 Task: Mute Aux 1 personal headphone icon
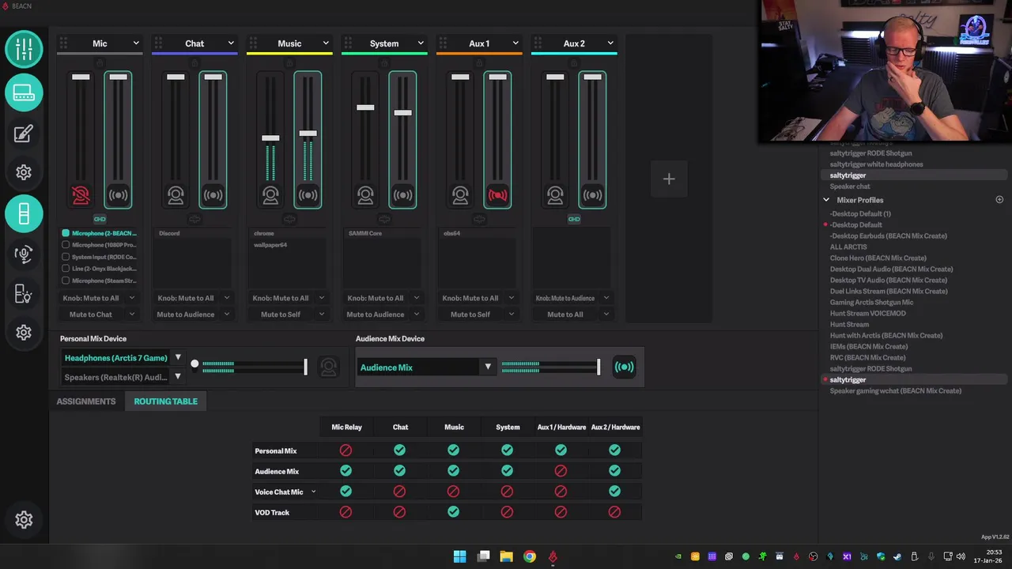click(x=460, y=195)
